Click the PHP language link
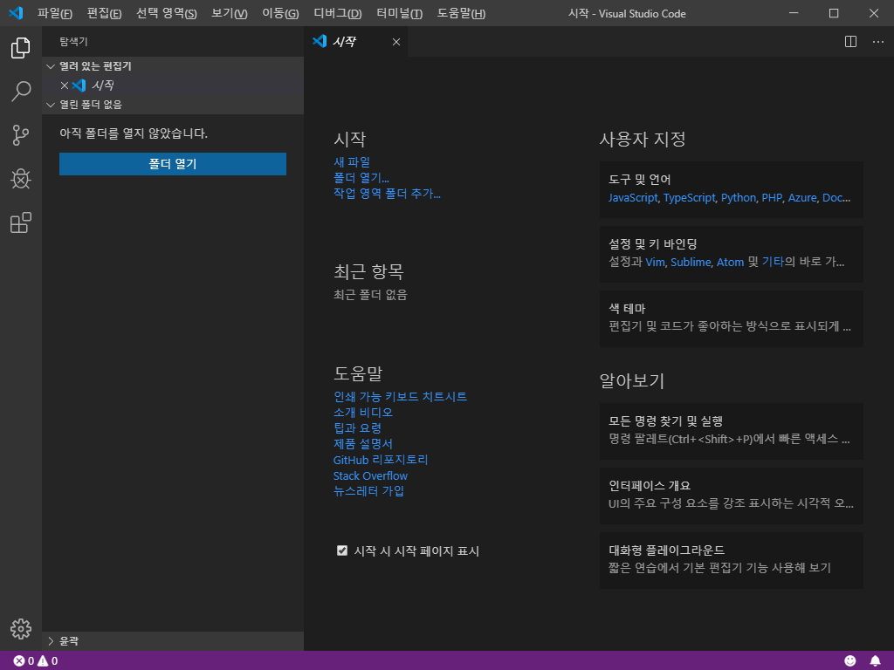The width and height of the screenshot is (894, 670). [x=772, y=198]
